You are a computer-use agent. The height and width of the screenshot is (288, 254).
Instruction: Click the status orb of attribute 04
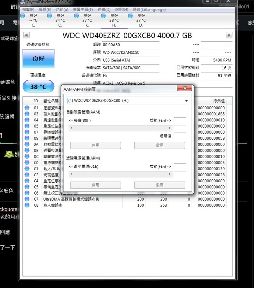coord(27,120)
